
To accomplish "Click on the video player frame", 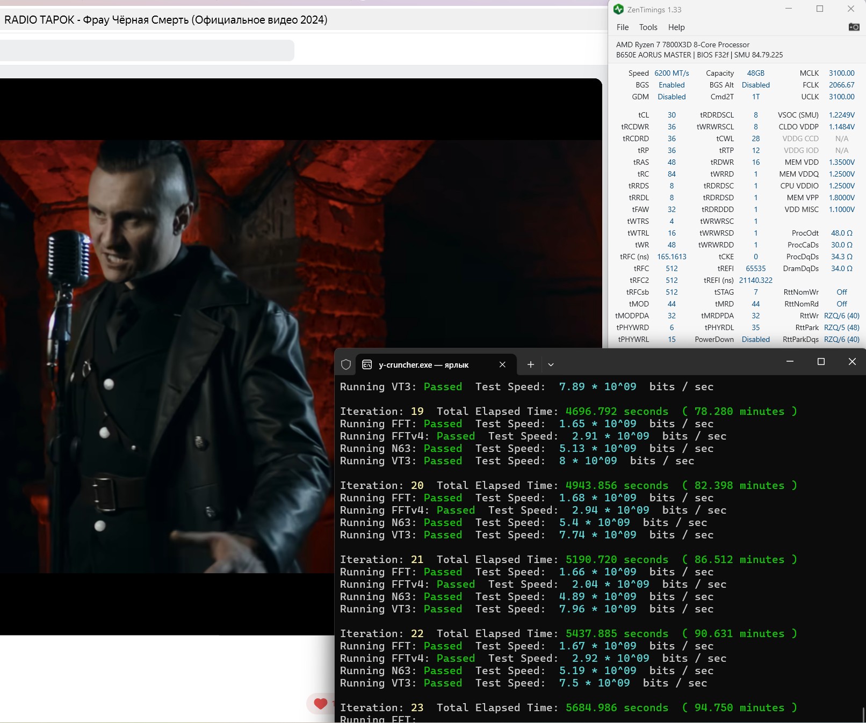I will coord(301,356).
